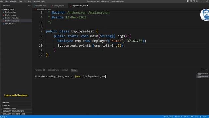
Task: Toggle the secondary side bar layout icon
Action: coord(194,1)
